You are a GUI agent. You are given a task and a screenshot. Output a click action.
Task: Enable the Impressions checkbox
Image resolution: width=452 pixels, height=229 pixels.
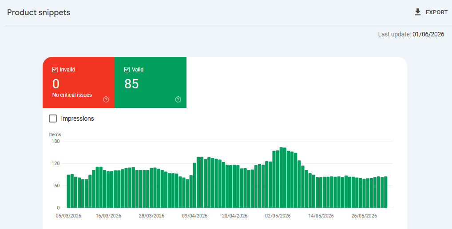(53, 118)
